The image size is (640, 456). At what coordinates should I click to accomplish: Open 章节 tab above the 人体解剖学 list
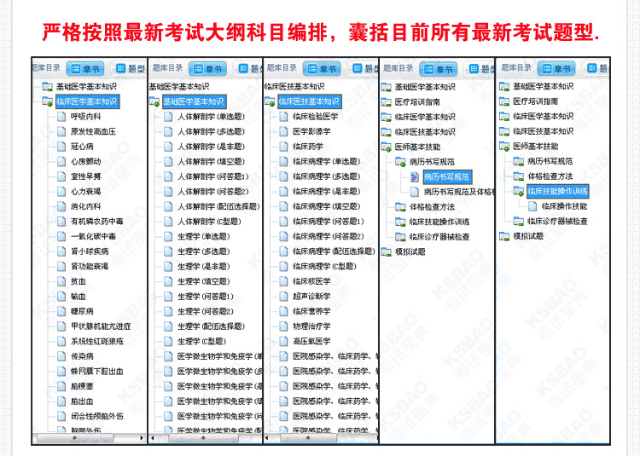[207, 69]
